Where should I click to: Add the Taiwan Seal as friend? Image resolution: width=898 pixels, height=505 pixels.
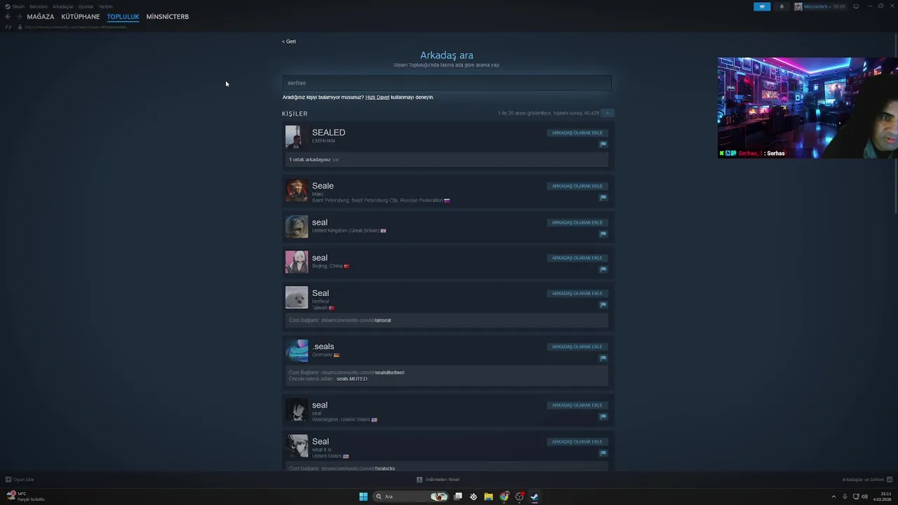(x=577, y=293)
